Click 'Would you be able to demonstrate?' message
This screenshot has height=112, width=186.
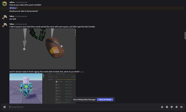[24, 11]
